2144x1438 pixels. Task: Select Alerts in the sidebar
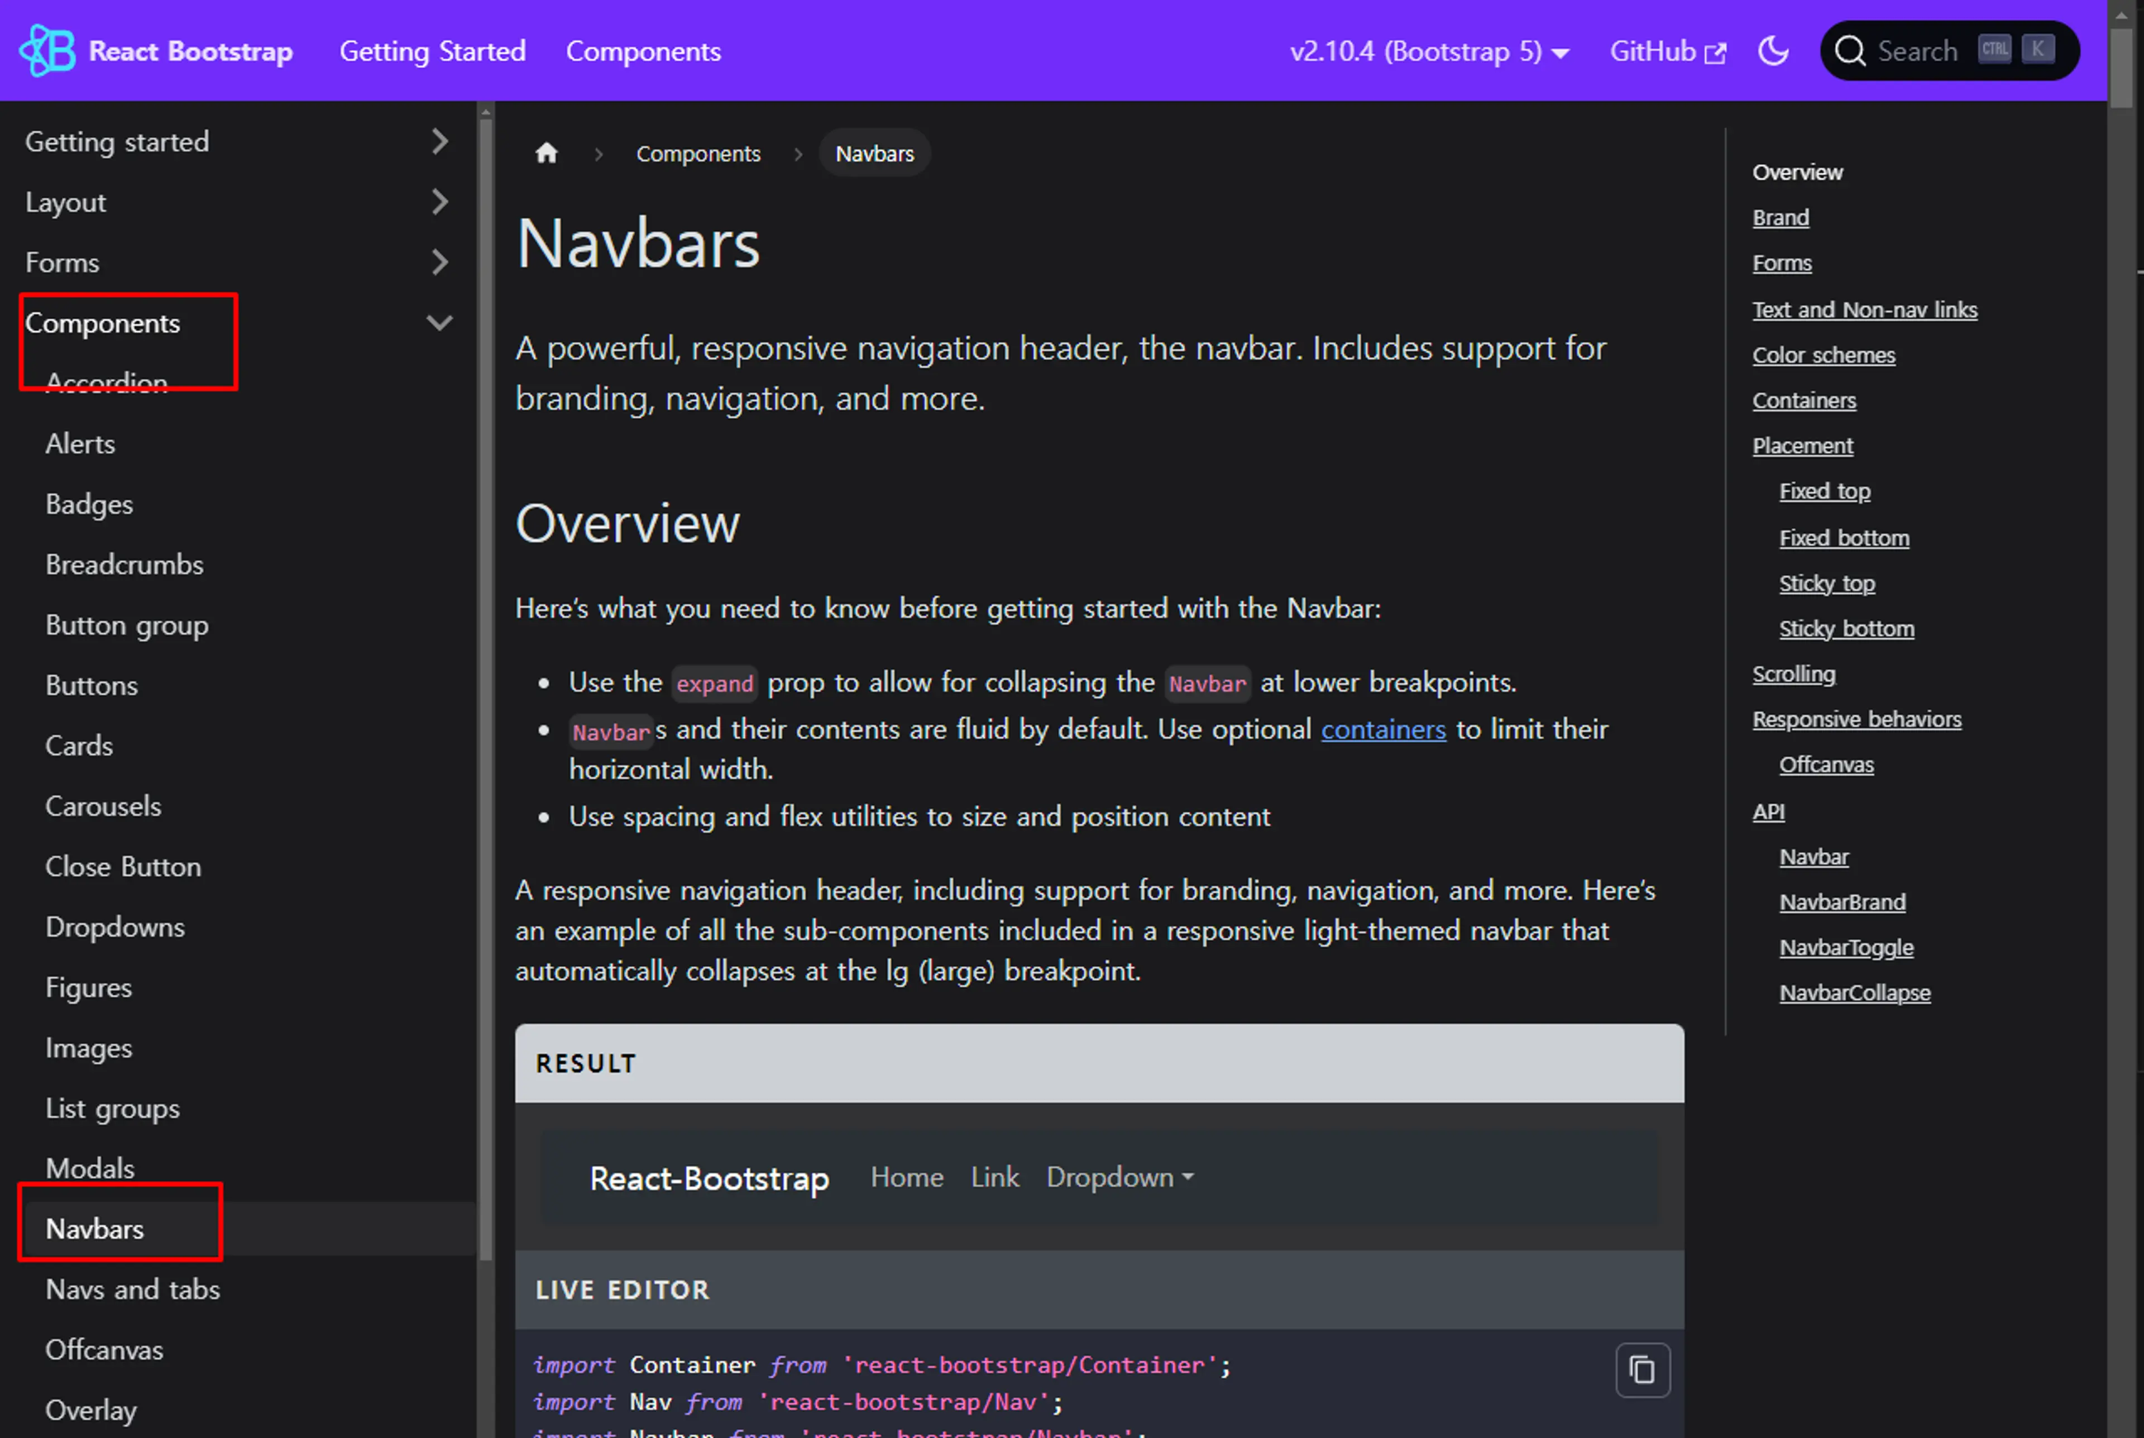[x=80, y=444]
